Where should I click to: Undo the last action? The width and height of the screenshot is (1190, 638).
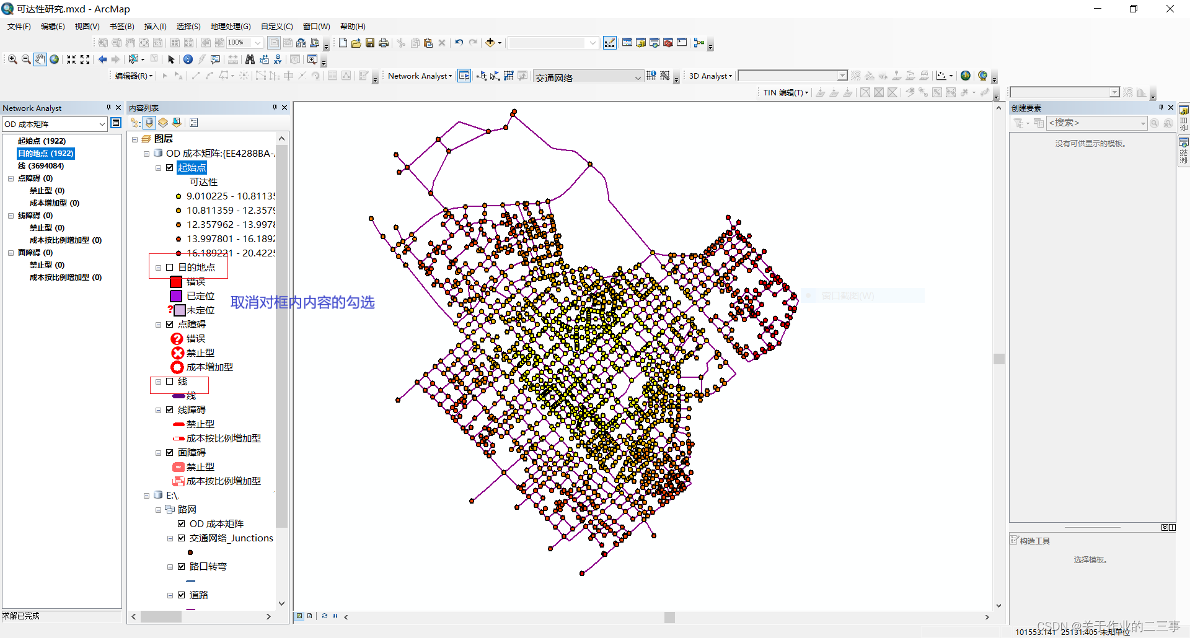(459, 43)
